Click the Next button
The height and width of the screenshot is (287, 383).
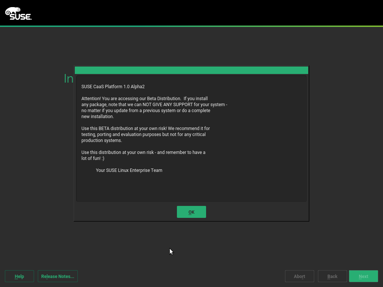(363, 276)
